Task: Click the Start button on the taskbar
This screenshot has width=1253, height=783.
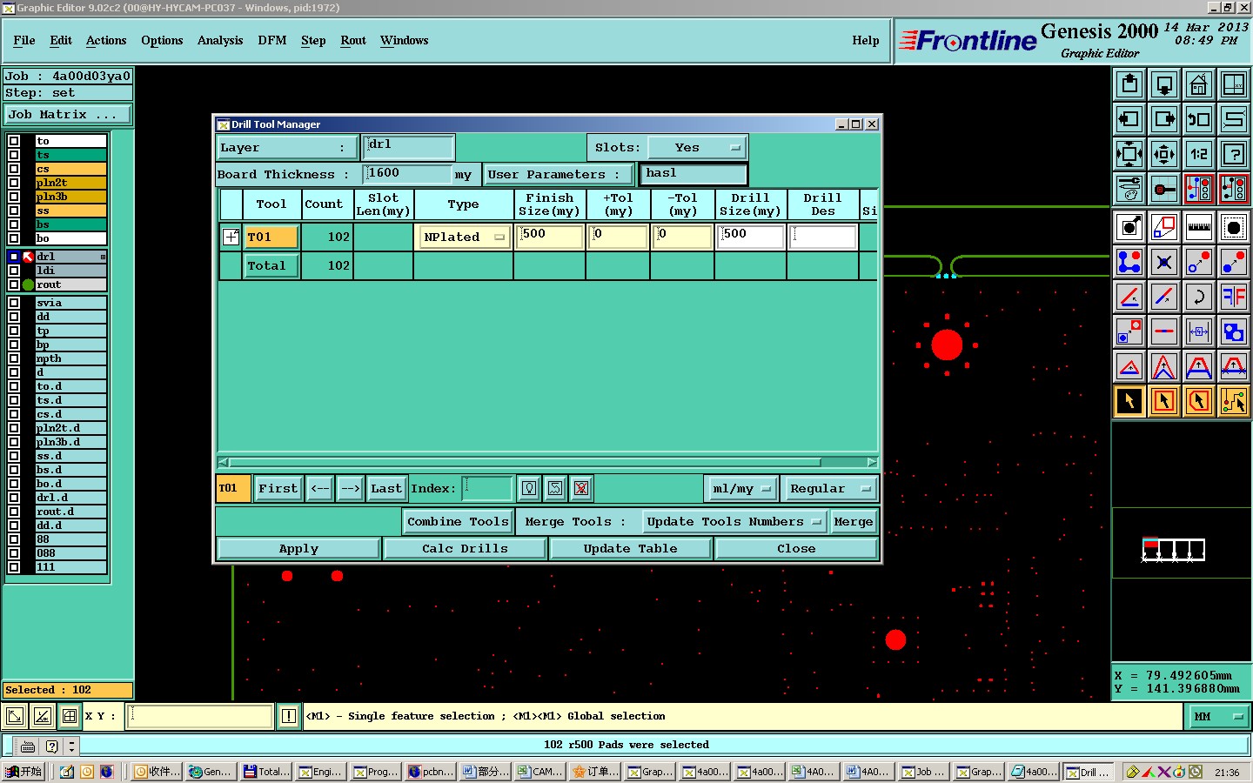Action: pos(23,772)
